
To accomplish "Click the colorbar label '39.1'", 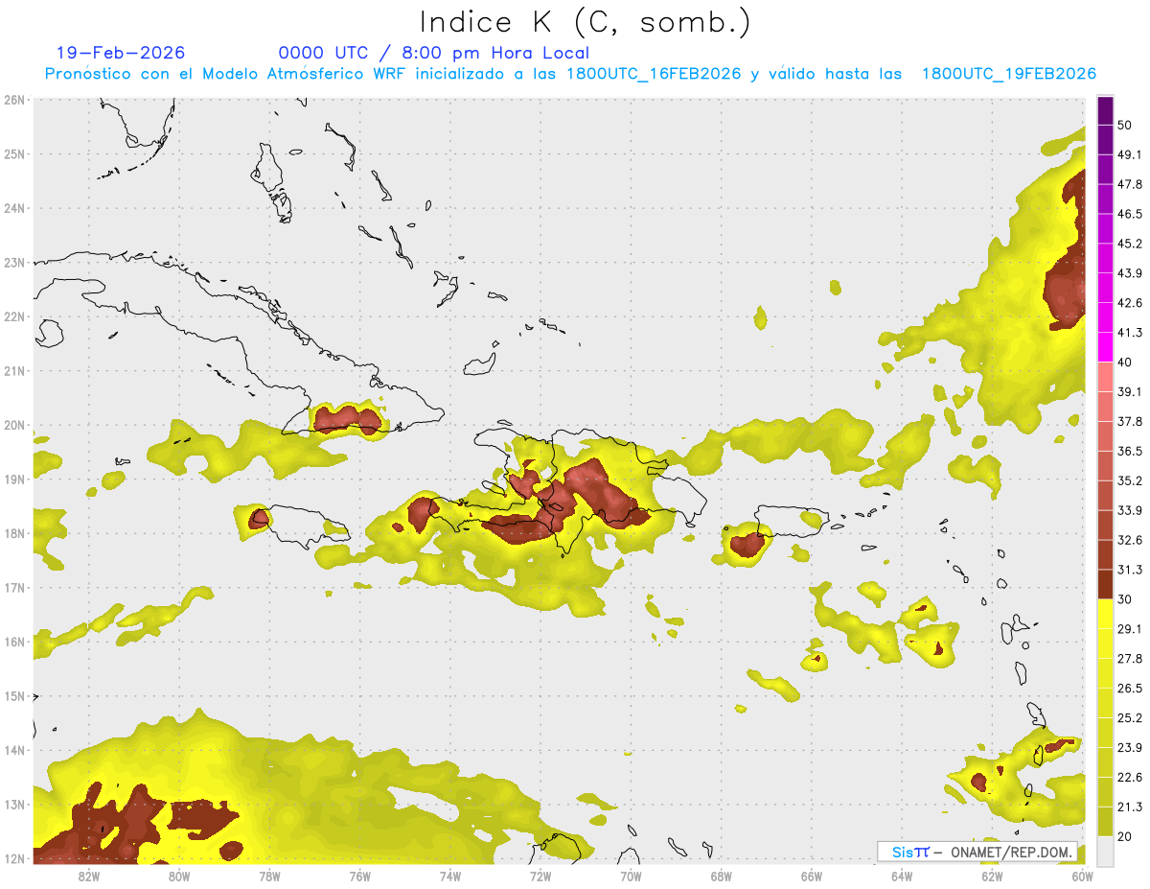I will tap(1129, 391).
